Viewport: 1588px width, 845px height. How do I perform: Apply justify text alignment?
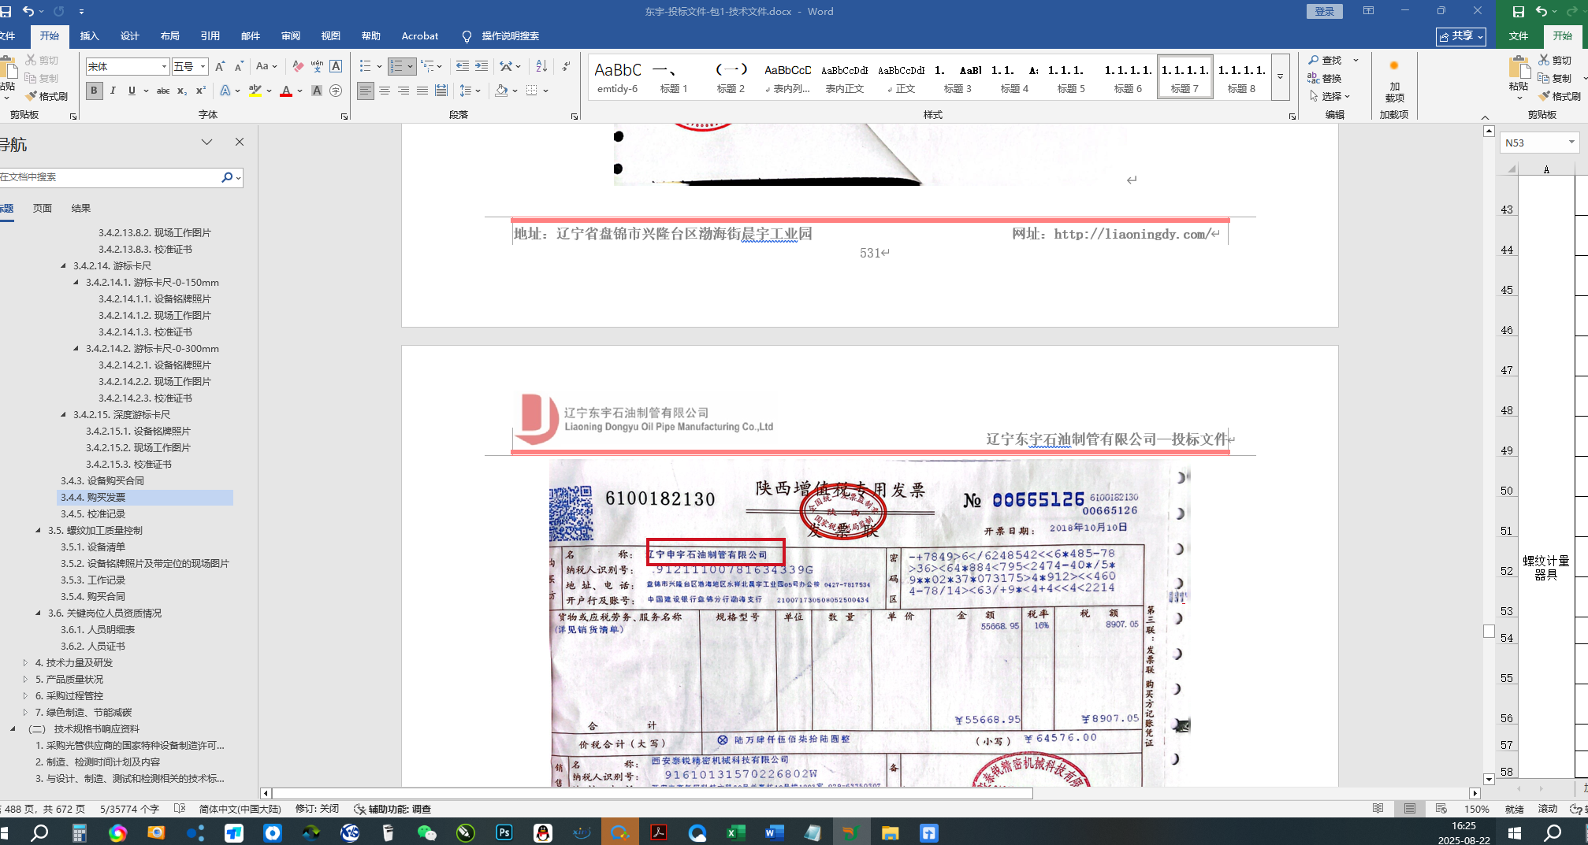[x=422, y=91]
